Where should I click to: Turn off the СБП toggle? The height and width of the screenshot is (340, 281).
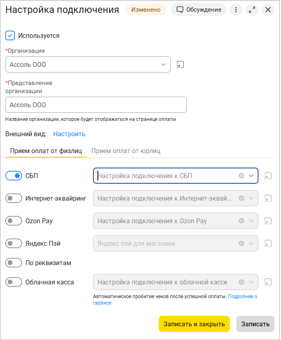[14, 176]
